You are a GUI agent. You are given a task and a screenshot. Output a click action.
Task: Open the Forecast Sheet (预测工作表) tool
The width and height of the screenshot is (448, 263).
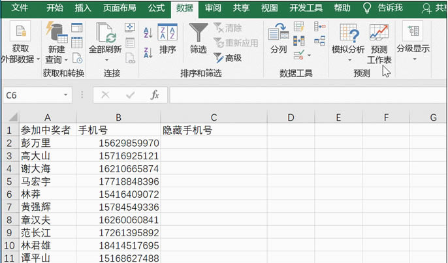pos(379,43)
